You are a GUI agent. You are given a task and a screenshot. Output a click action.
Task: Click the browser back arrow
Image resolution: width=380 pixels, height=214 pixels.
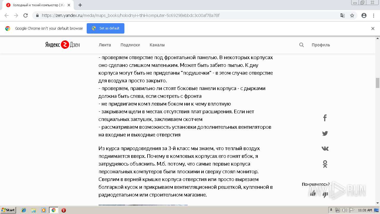click(7, 15)
